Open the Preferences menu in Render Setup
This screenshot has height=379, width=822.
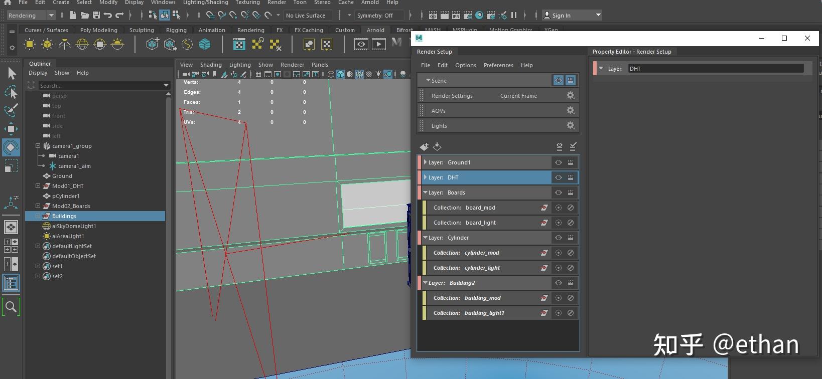click(x=498, y=65)
